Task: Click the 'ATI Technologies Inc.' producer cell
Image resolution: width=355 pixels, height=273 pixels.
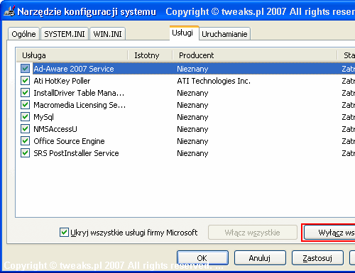Action: pos(214,81)
